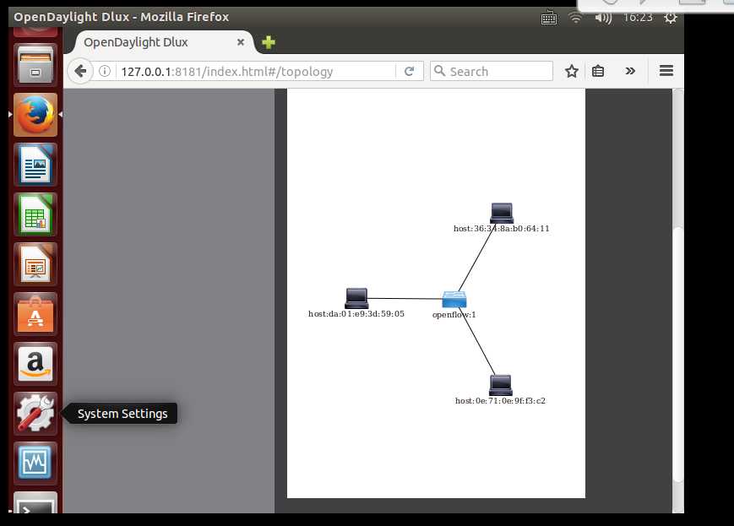Launch LibreOffice Calc from the dock
Image resolution: width=734 pixels, height=526 pixels.
pos(35,214)
